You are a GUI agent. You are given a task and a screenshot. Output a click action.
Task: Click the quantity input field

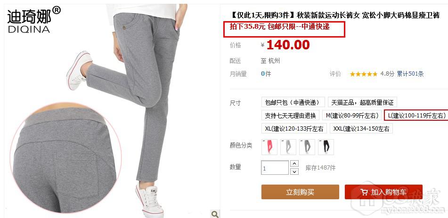point(275,168)
